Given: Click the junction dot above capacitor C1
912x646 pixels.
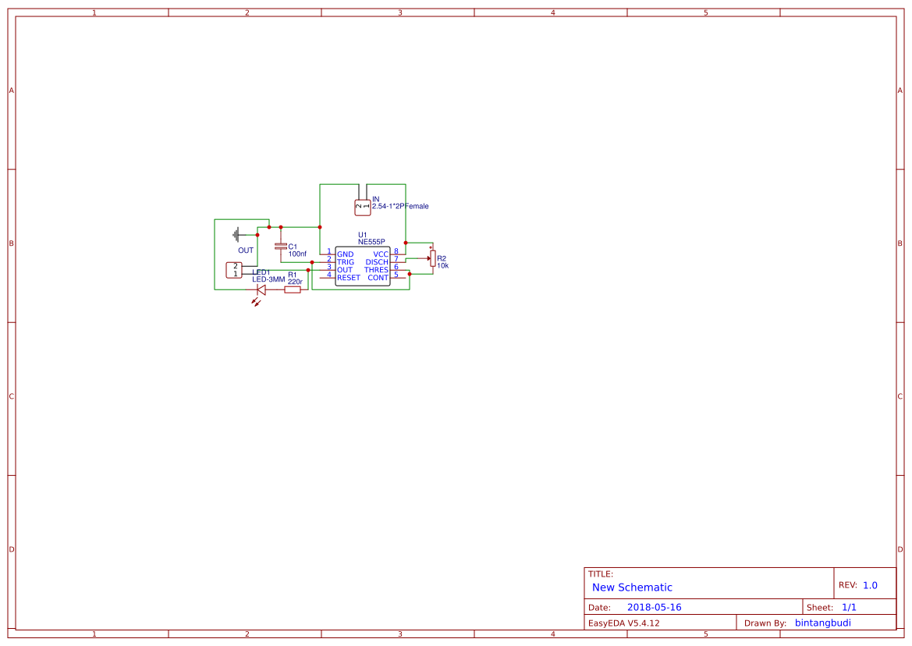Looking at the screenshot, I should click(280, 226).
